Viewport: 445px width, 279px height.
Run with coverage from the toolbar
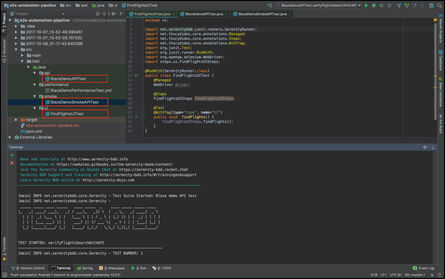pyautogui.click(x=382, y=5)
